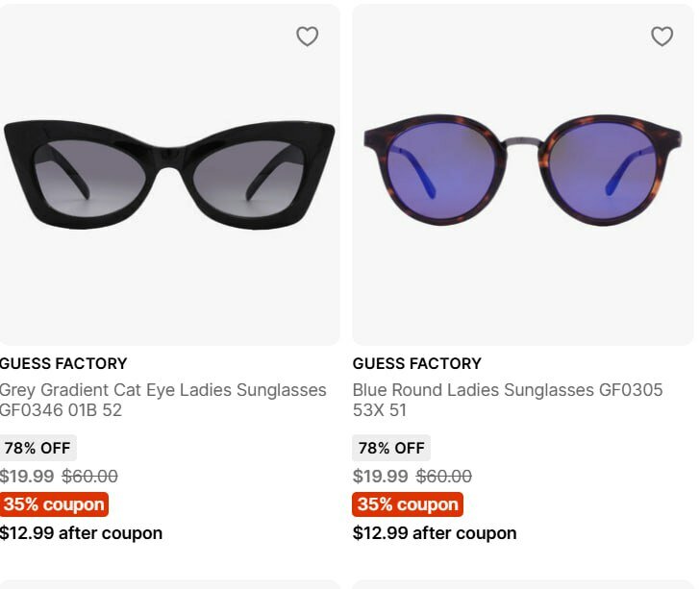Click 78% OFF tag on cat eye sunglasses

37,448
